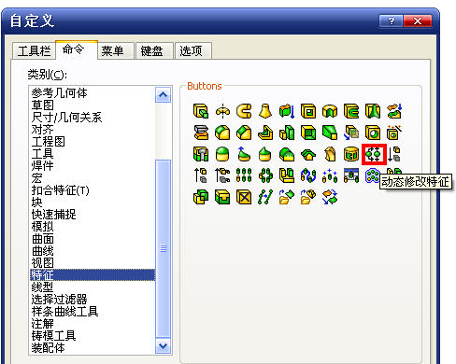Click the category list scroll up arrow

tap(164, 95)
